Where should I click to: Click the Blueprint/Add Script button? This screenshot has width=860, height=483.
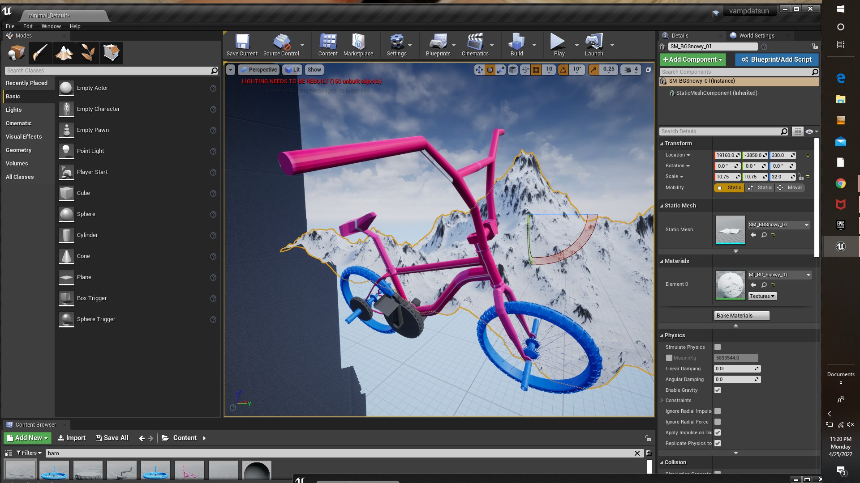pyautogui.click(x=777, y=59)
